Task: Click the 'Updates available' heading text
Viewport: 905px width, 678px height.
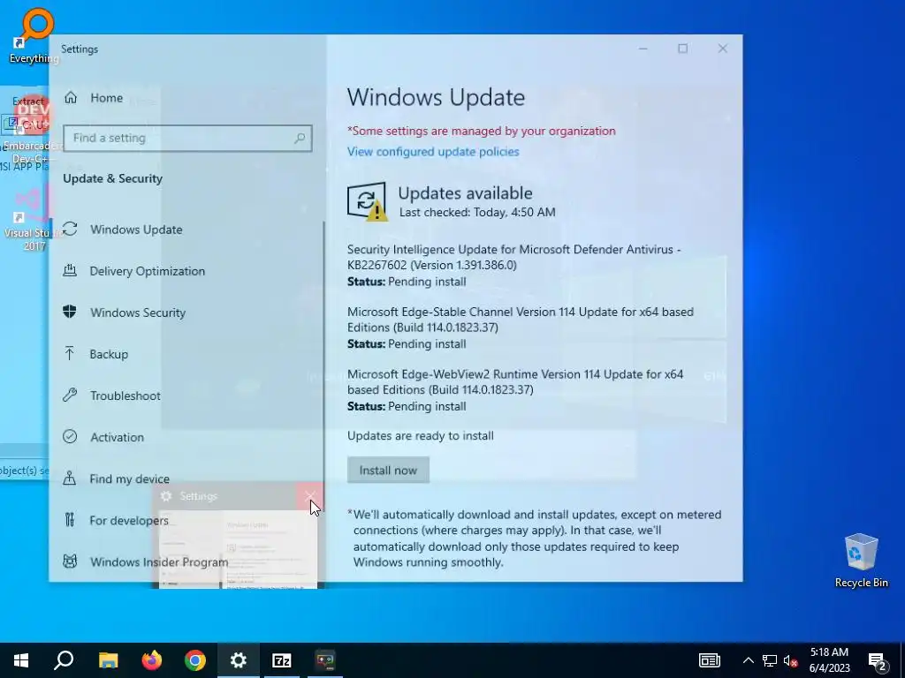Action: click(x=465, y=193)
